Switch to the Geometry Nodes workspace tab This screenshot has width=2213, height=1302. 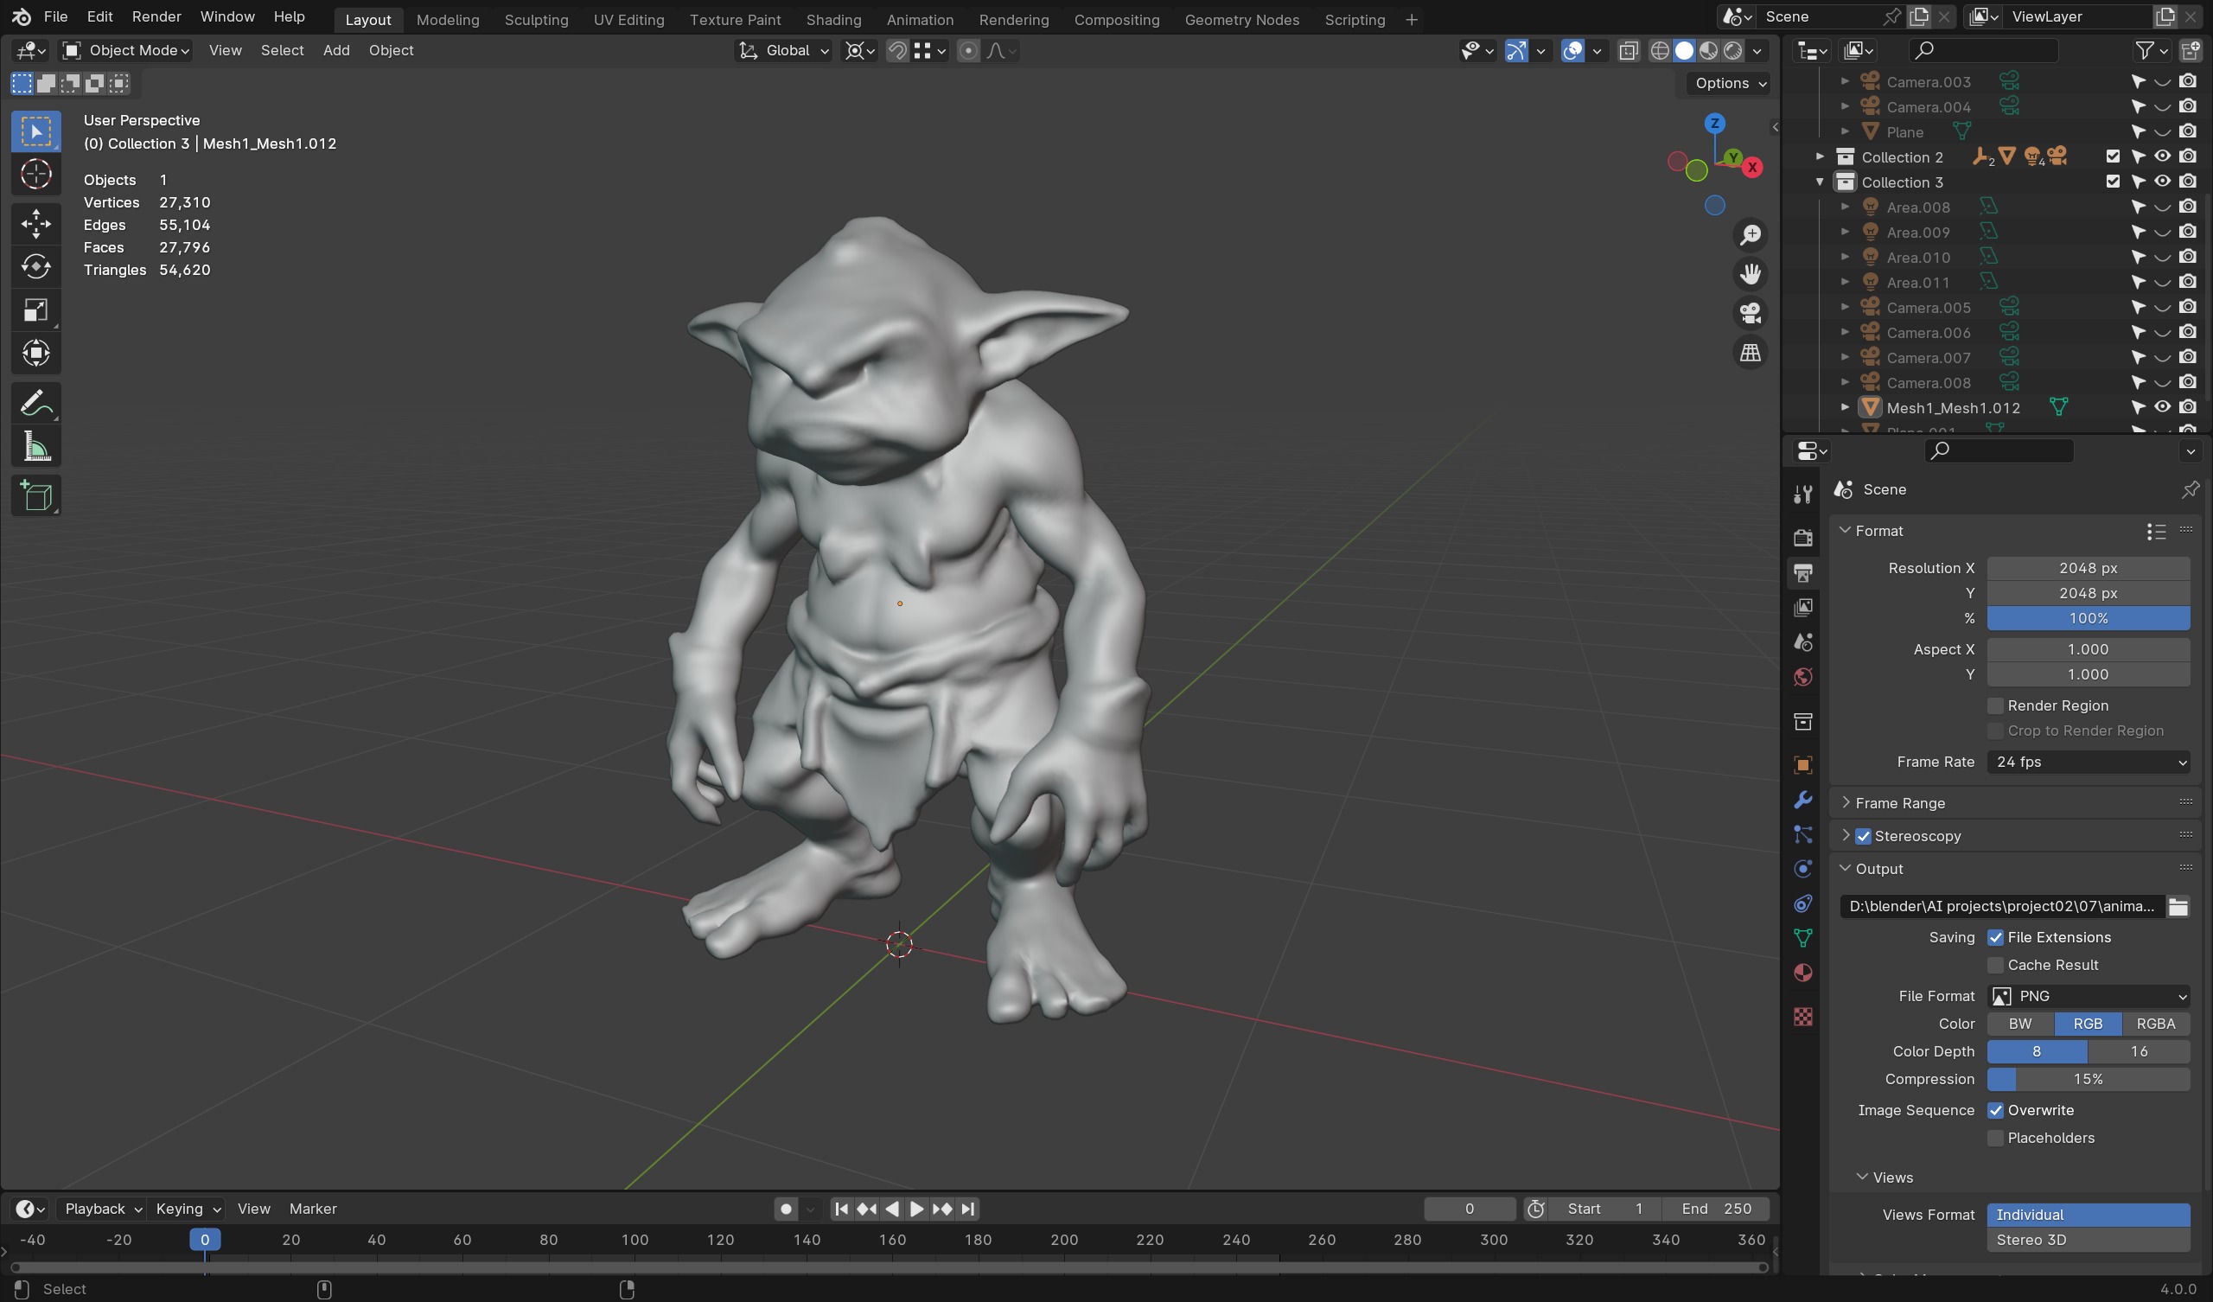pos(1240,19)
